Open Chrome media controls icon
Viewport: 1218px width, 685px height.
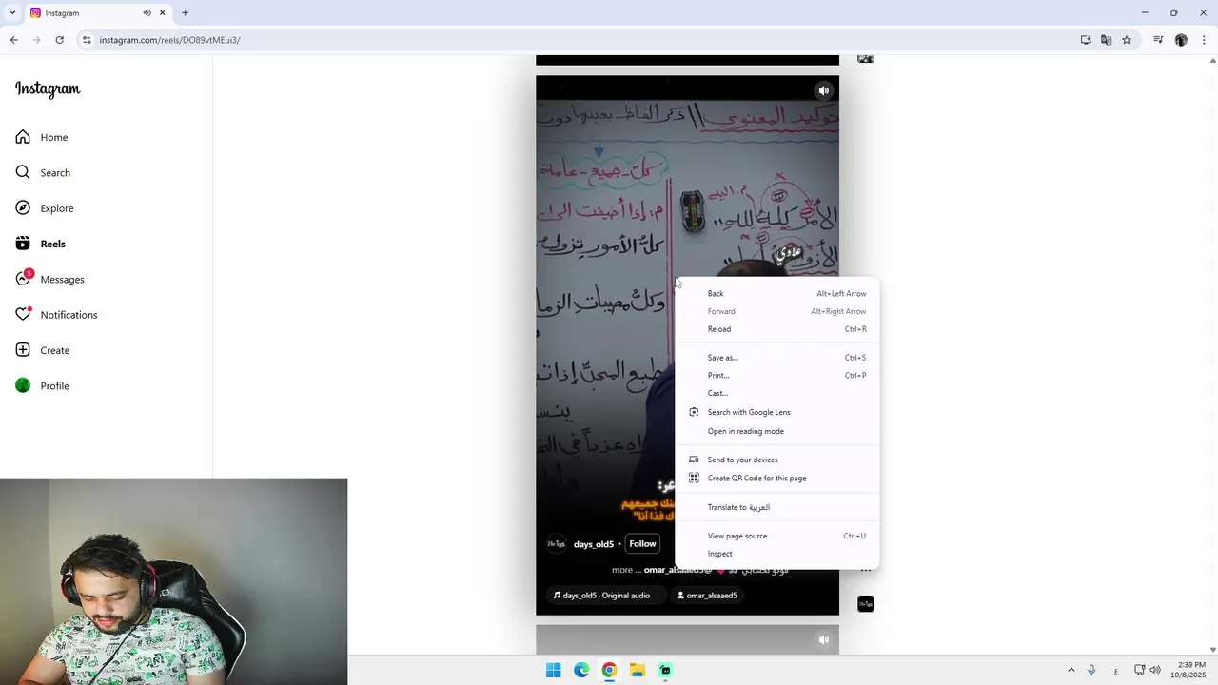[x=1158, y=40]
